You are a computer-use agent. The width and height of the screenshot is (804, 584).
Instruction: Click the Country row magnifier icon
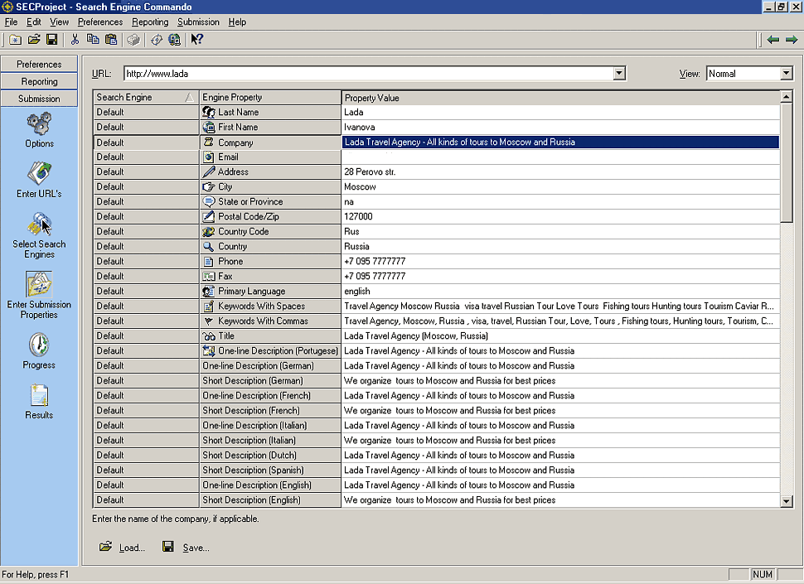tap(209, 246)
